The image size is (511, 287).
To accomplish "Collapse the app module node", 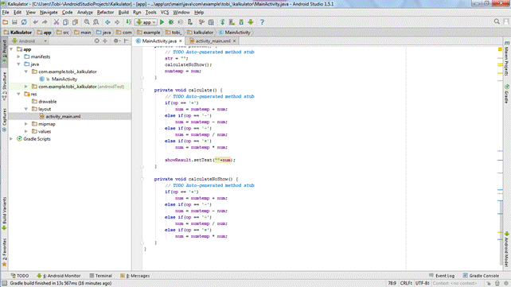I will click(11, 49).
